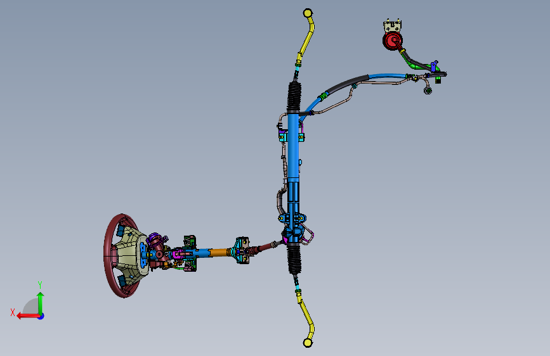Select the black curved hydraulic hose
Viewport: 550px width, 356px height.
point(348,84)
